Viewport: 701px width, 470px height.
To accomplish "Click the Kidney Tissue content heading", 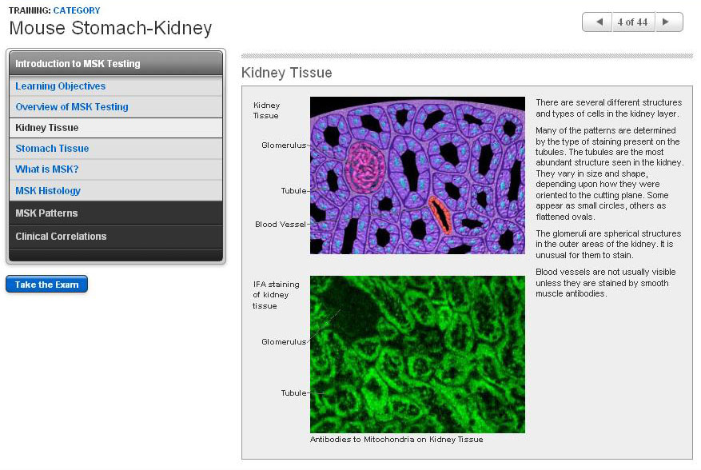I will pos(286,74).
